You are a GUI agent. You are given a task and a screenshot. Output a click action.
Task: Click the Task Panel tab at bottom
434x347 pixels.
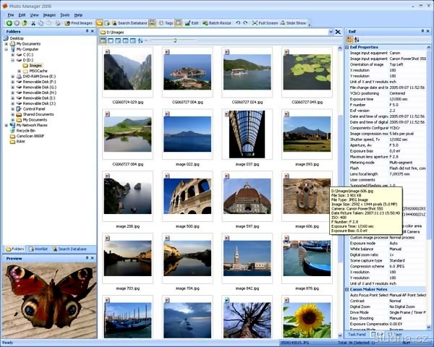point(357,334)
